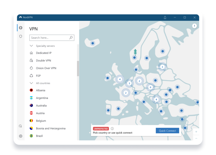Click the Spain server pin on map

click(118, 109)
